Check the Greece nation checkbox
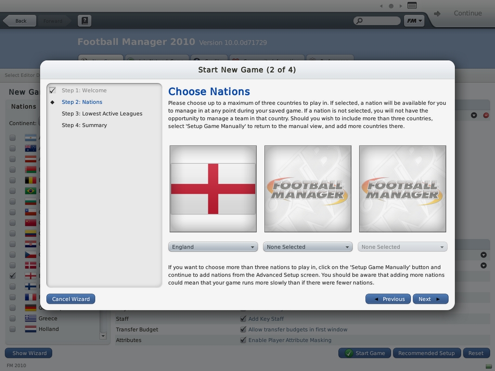This screenshot has width=495, height=371. point(13,319)
